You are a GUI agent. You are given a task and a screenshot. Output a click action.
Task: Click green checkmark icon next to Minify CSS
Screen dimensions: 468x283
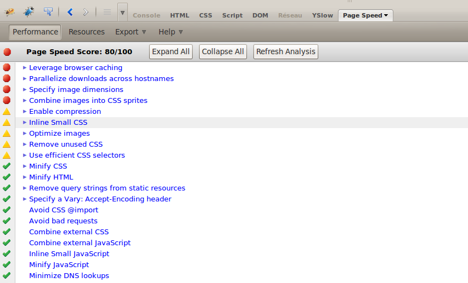tap(7, 166)
